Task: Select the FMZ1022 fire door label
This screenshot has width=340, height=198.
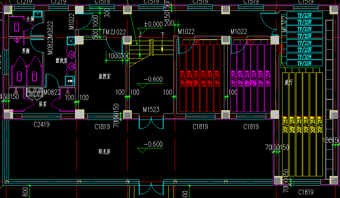Action: tap(114, 33)
